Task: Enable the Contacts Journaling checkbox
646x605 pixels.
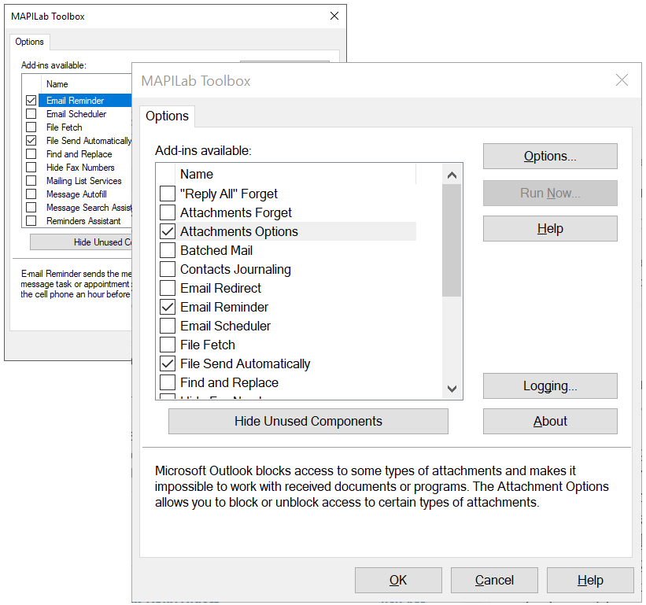Action: pyautogui.click(x=168, y=269)
